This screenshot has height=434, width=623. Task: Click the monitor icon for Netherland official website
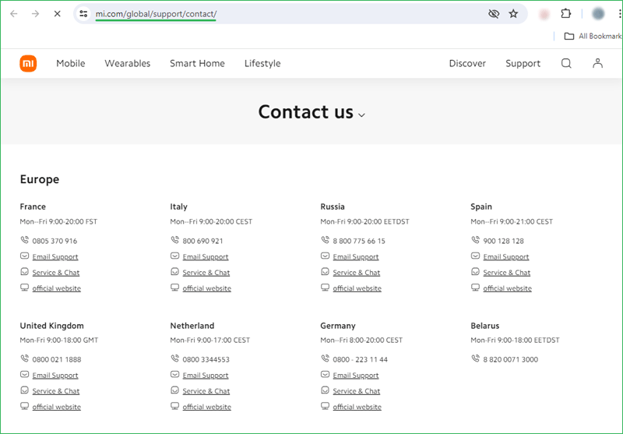click(174, 406)
